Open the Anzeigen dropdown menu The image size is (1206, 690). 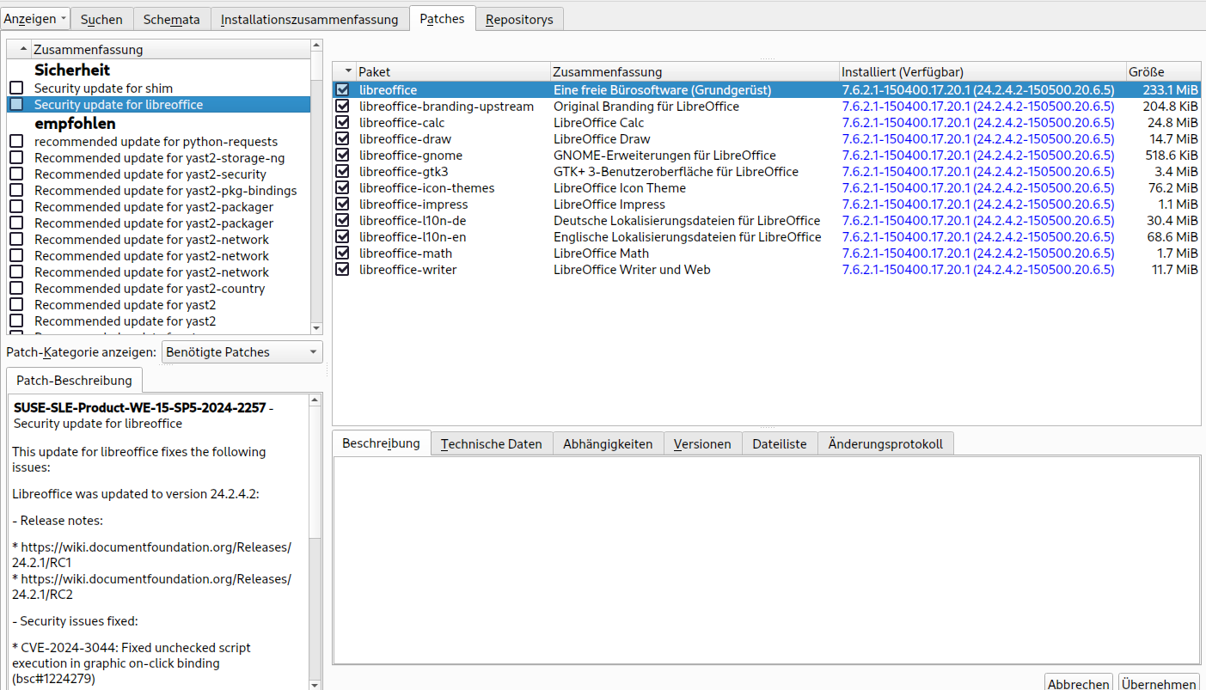pyautogui.click(x=35, y=18)
